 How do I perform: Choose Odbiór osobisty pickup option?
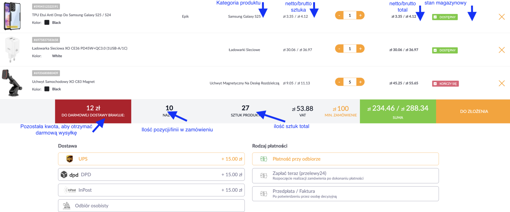(x=151, y=206)
